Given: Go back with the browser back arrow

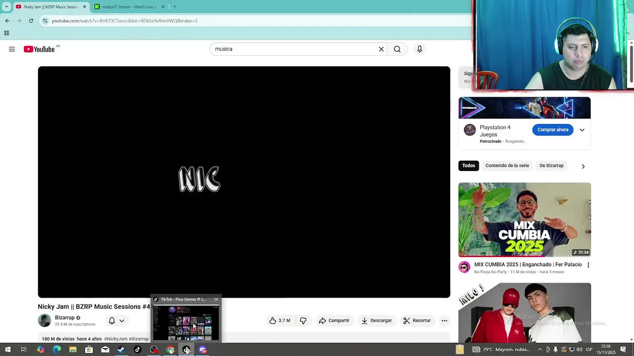Looking at the screenshot, I should pos(7,21).
